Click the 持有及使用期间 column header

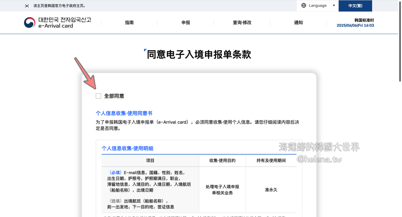[271, 160]
